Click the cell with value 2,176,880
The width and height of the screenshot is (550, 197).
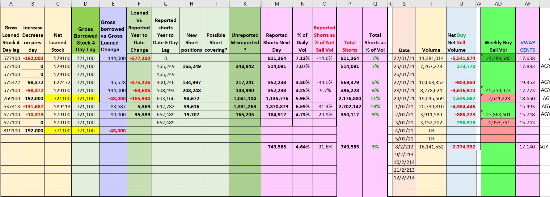click(x=349, y=98)
